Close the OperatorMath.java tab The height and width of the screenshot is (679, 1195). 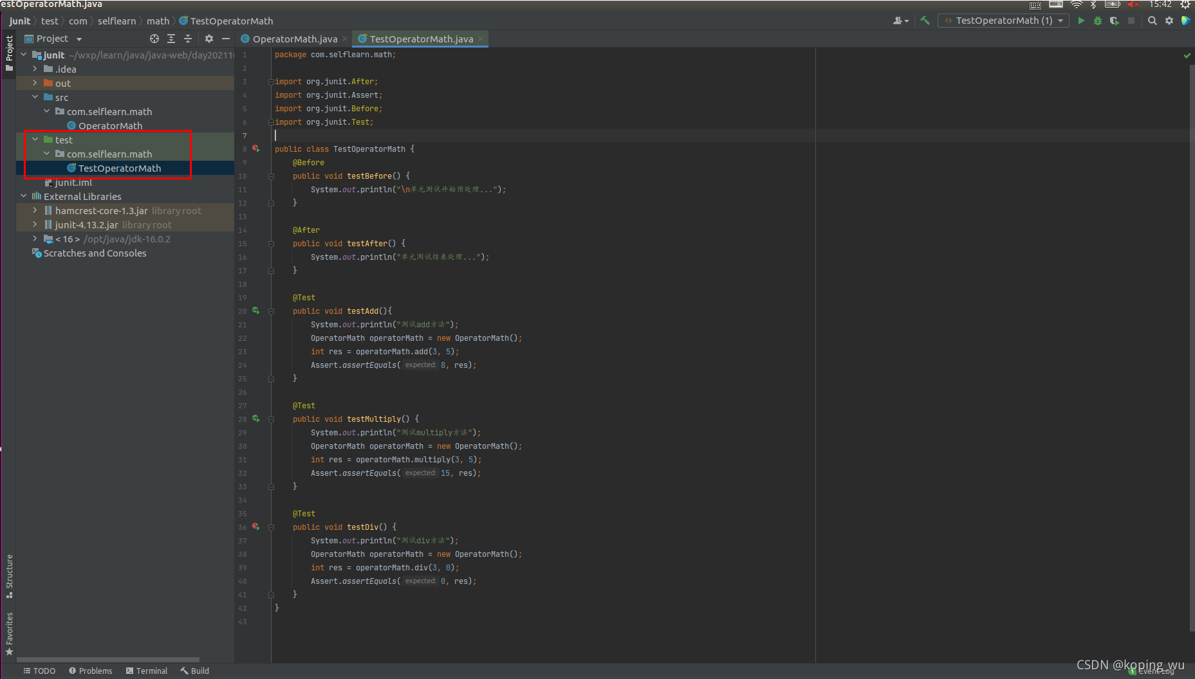click(346, 39)
